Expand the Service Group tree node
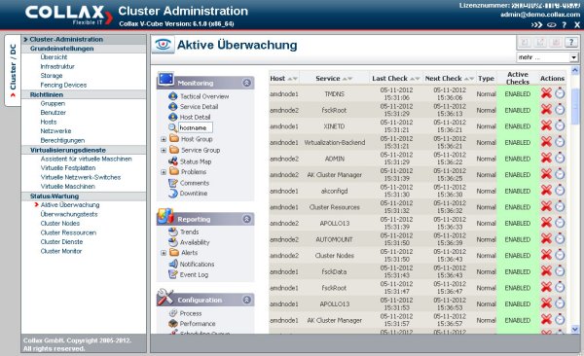 click(164, 150)
